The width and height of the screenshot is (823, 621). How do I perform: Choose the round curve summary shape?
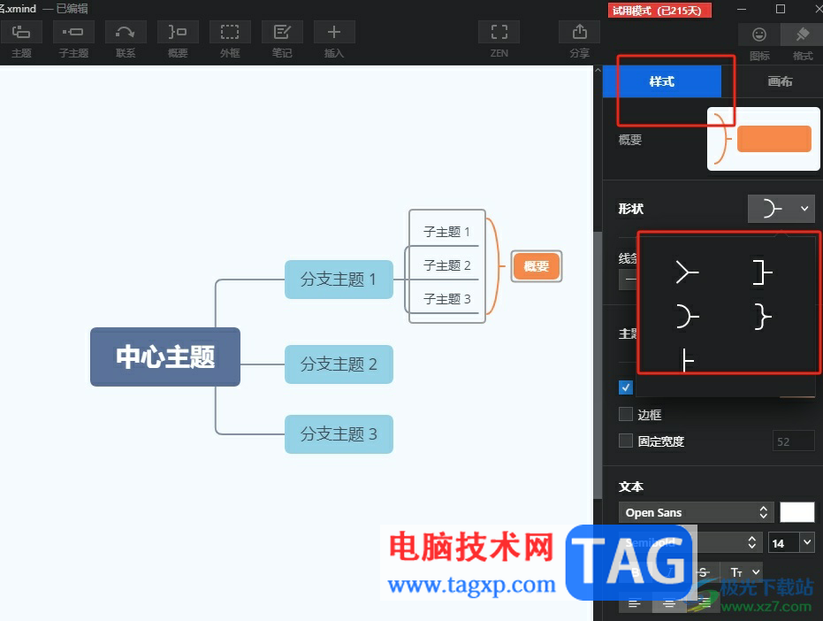point(687,317)
